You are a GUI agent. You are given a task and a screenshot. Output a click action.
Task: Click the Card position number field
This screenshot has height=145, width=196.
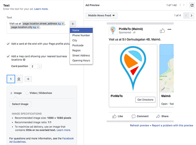34,66
